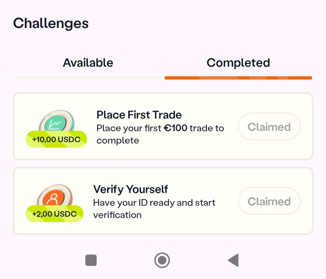Tap the "Place your first €100 trade" description
The width and height of the screenshot is (326, 279).
[160, 134]
